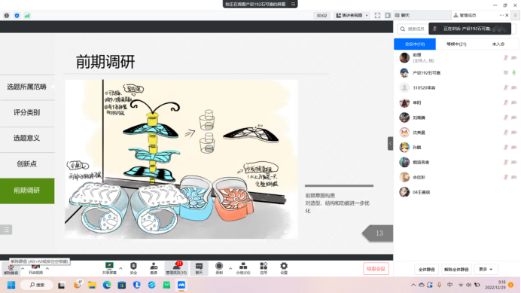Open the 应用 apps icon

point(264,268)
